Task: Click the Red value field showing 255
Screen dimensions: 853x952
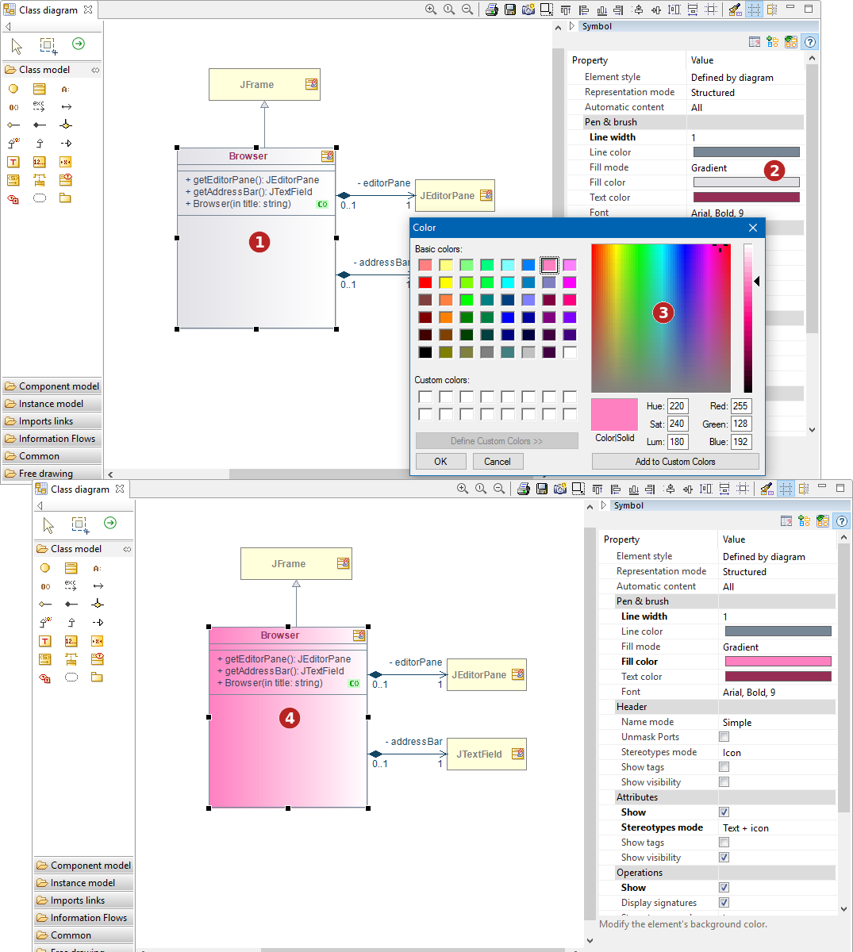Action: coord(740,406)
